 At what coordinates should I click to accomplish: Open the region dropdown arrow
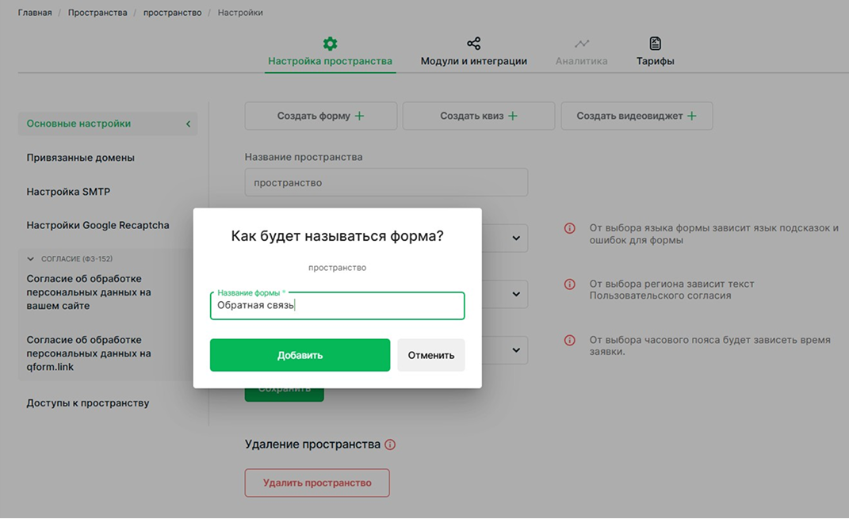tap(516, 294)
